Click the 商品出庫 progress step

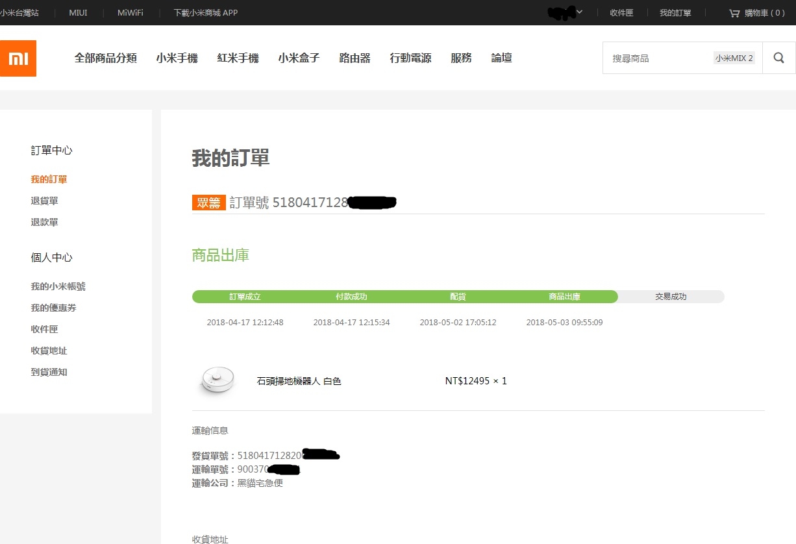coord(565,297)
